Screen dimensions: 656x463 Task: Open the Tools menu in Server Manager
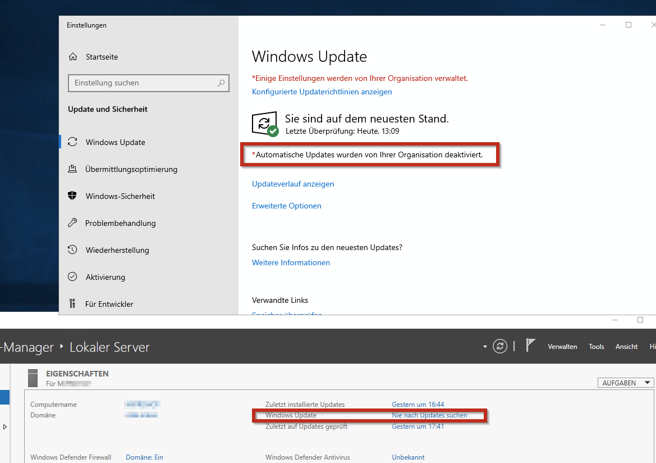click(596, 347)
